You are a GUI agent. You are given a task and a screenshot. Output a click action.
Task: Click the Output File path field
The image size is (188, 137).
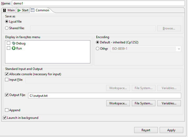click(x=104, y=96)
